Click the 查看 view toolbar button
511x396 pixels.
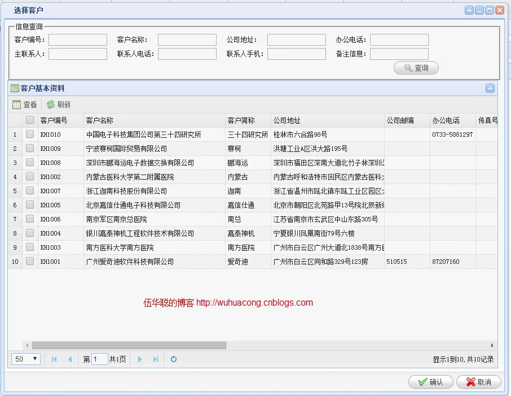pos(24,105)
